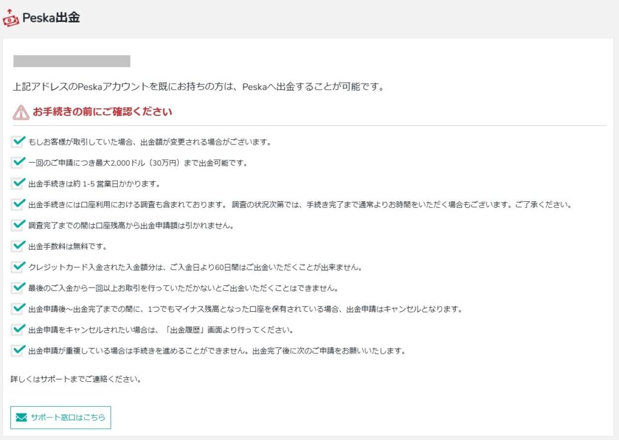Click the 詳しくはサポートまでご連絡ください text

(x=76, y=380)
